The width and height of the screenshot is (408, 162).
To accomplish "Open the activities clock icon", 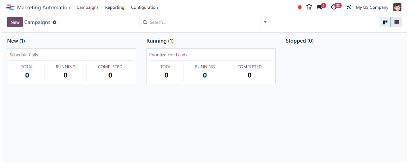I will [x=334, y=7].
